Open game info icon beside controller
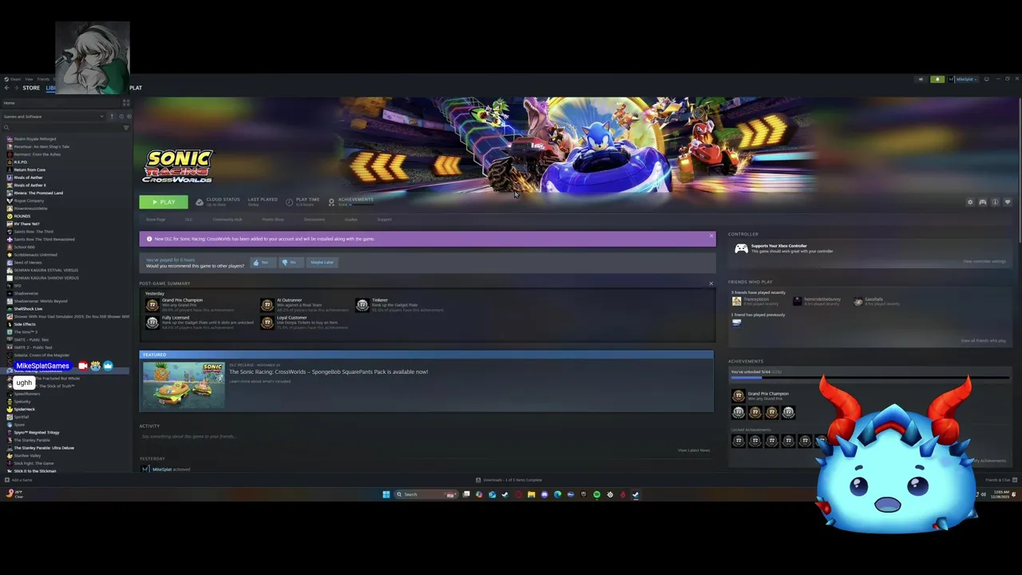Viewport: 1022px width, 575px height. click(x=995, y=203)
